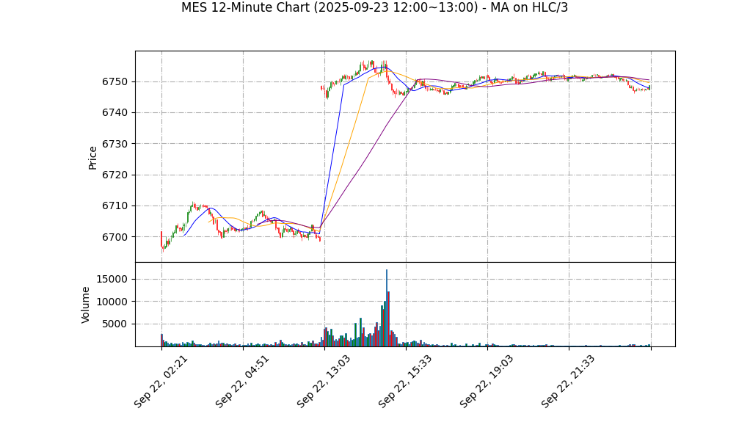
Task: Click the 15000 volume tick label
Action: point(112,280)
